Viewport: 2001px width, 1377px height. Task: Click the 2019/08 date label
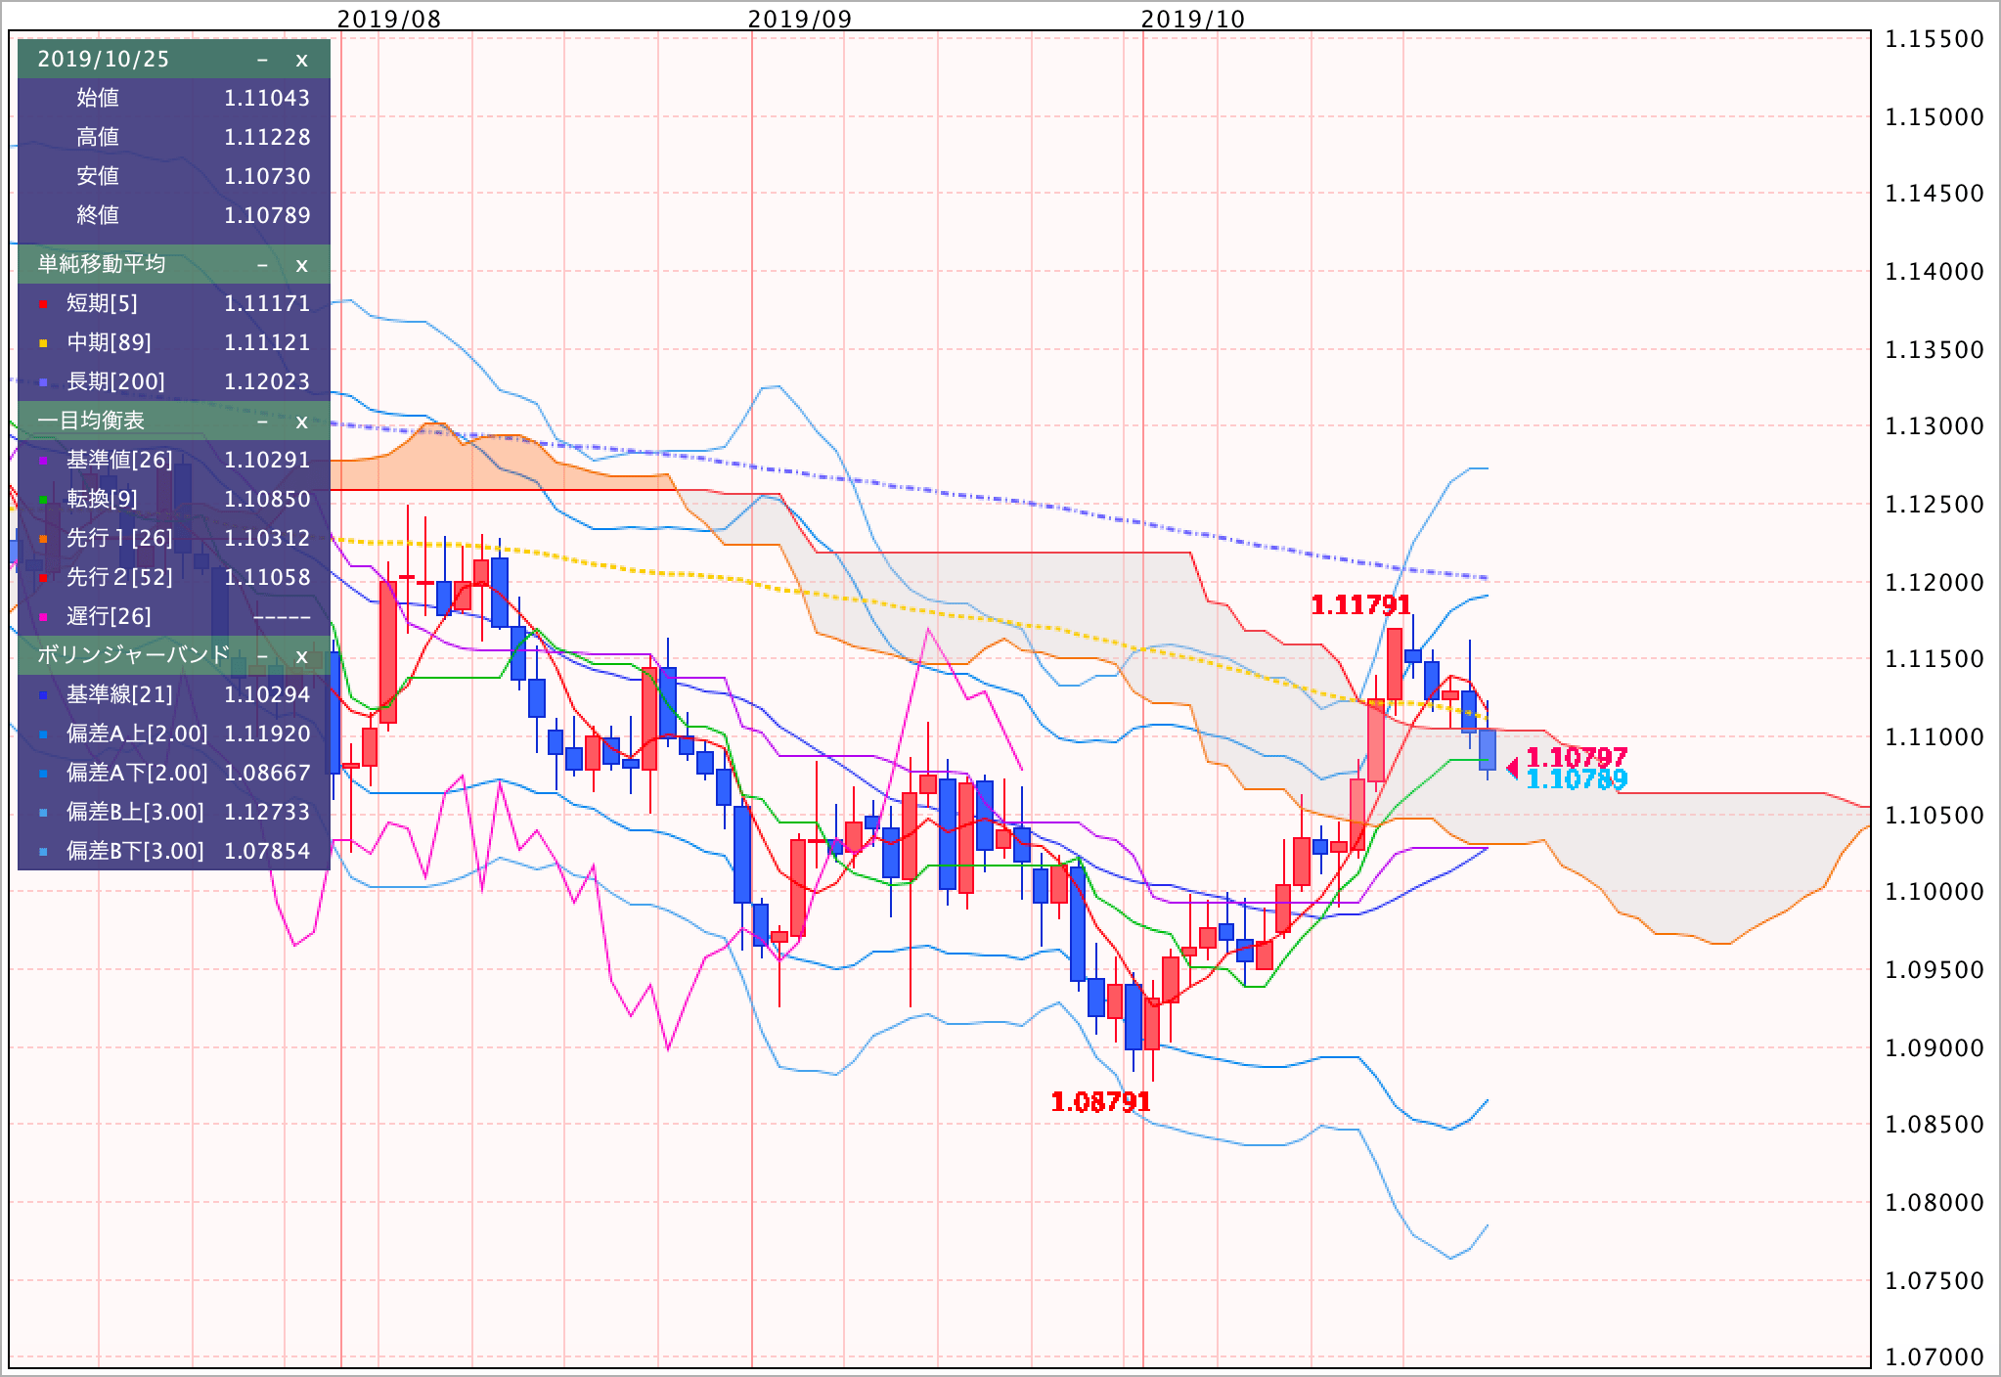tap(388, 19)
